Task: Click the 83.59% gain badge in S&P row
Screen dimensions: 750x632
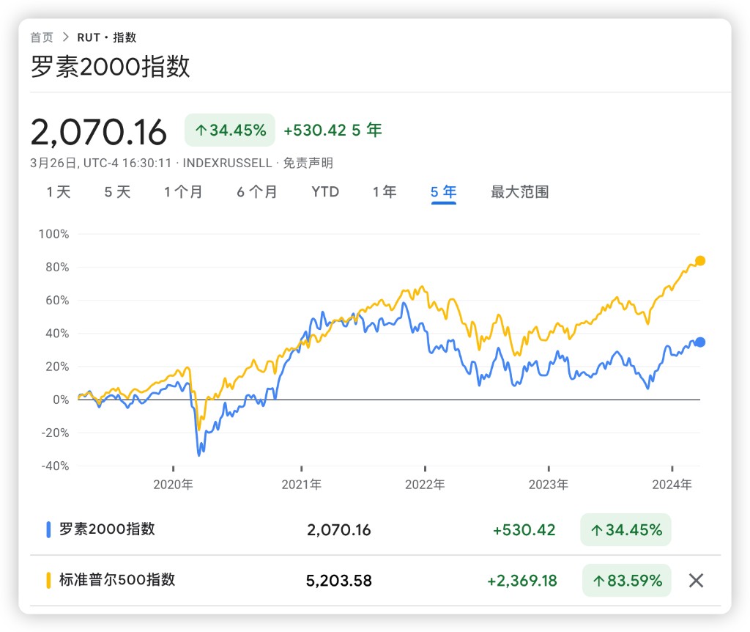Action: pos(627,581)
